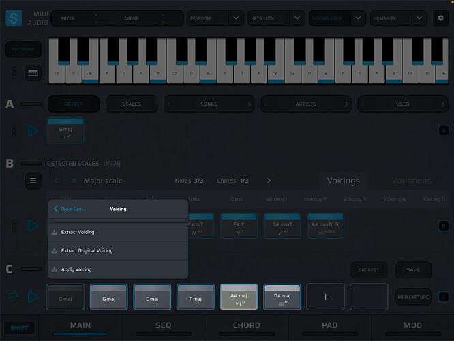Select Extract Original Voicing entry

click(118, 250)
